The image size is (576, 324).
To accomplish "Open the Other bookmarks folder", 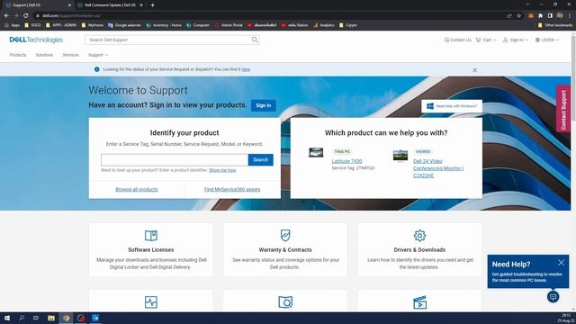I will [555, 25].
